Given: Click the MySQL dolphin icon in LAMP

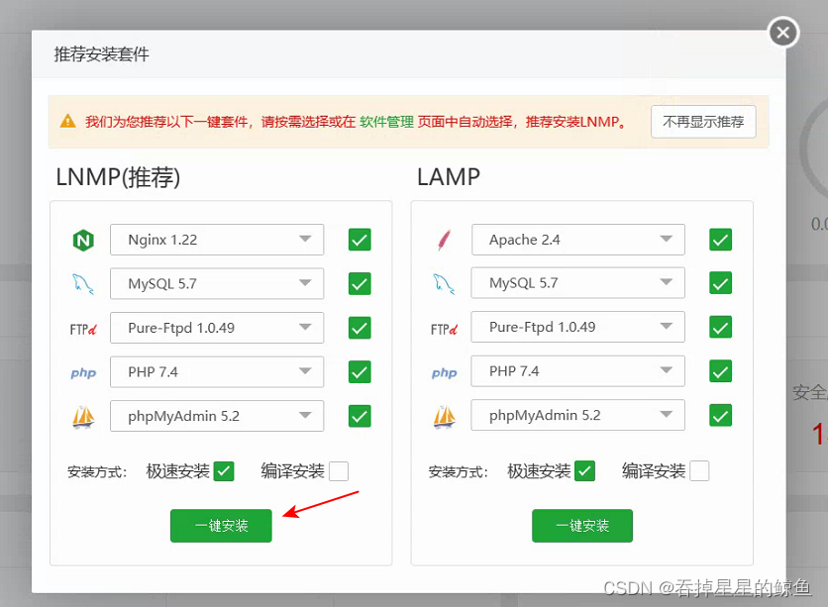Looking at the screenshot, I should click(x=444, y=283).
